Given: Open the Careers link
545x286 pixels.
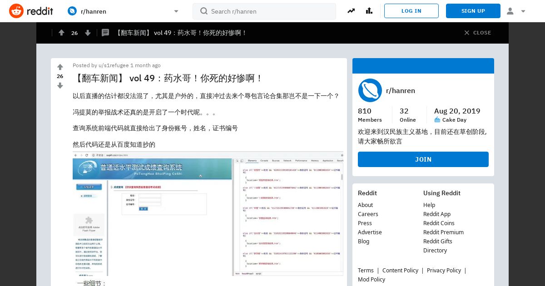Looking at the screenshot, I should (368, 214).
